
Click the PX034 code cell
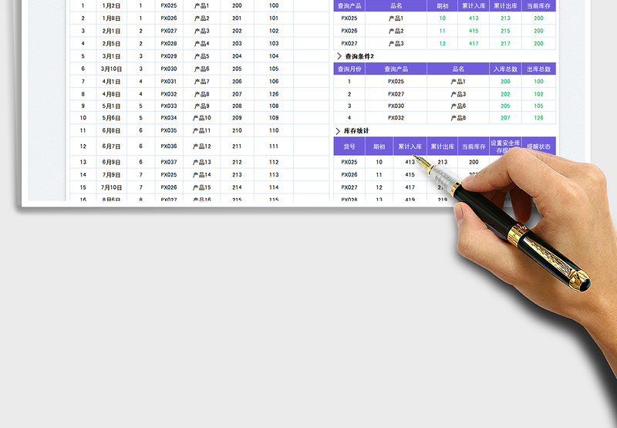pyautogui.click(x=169, y=118)
